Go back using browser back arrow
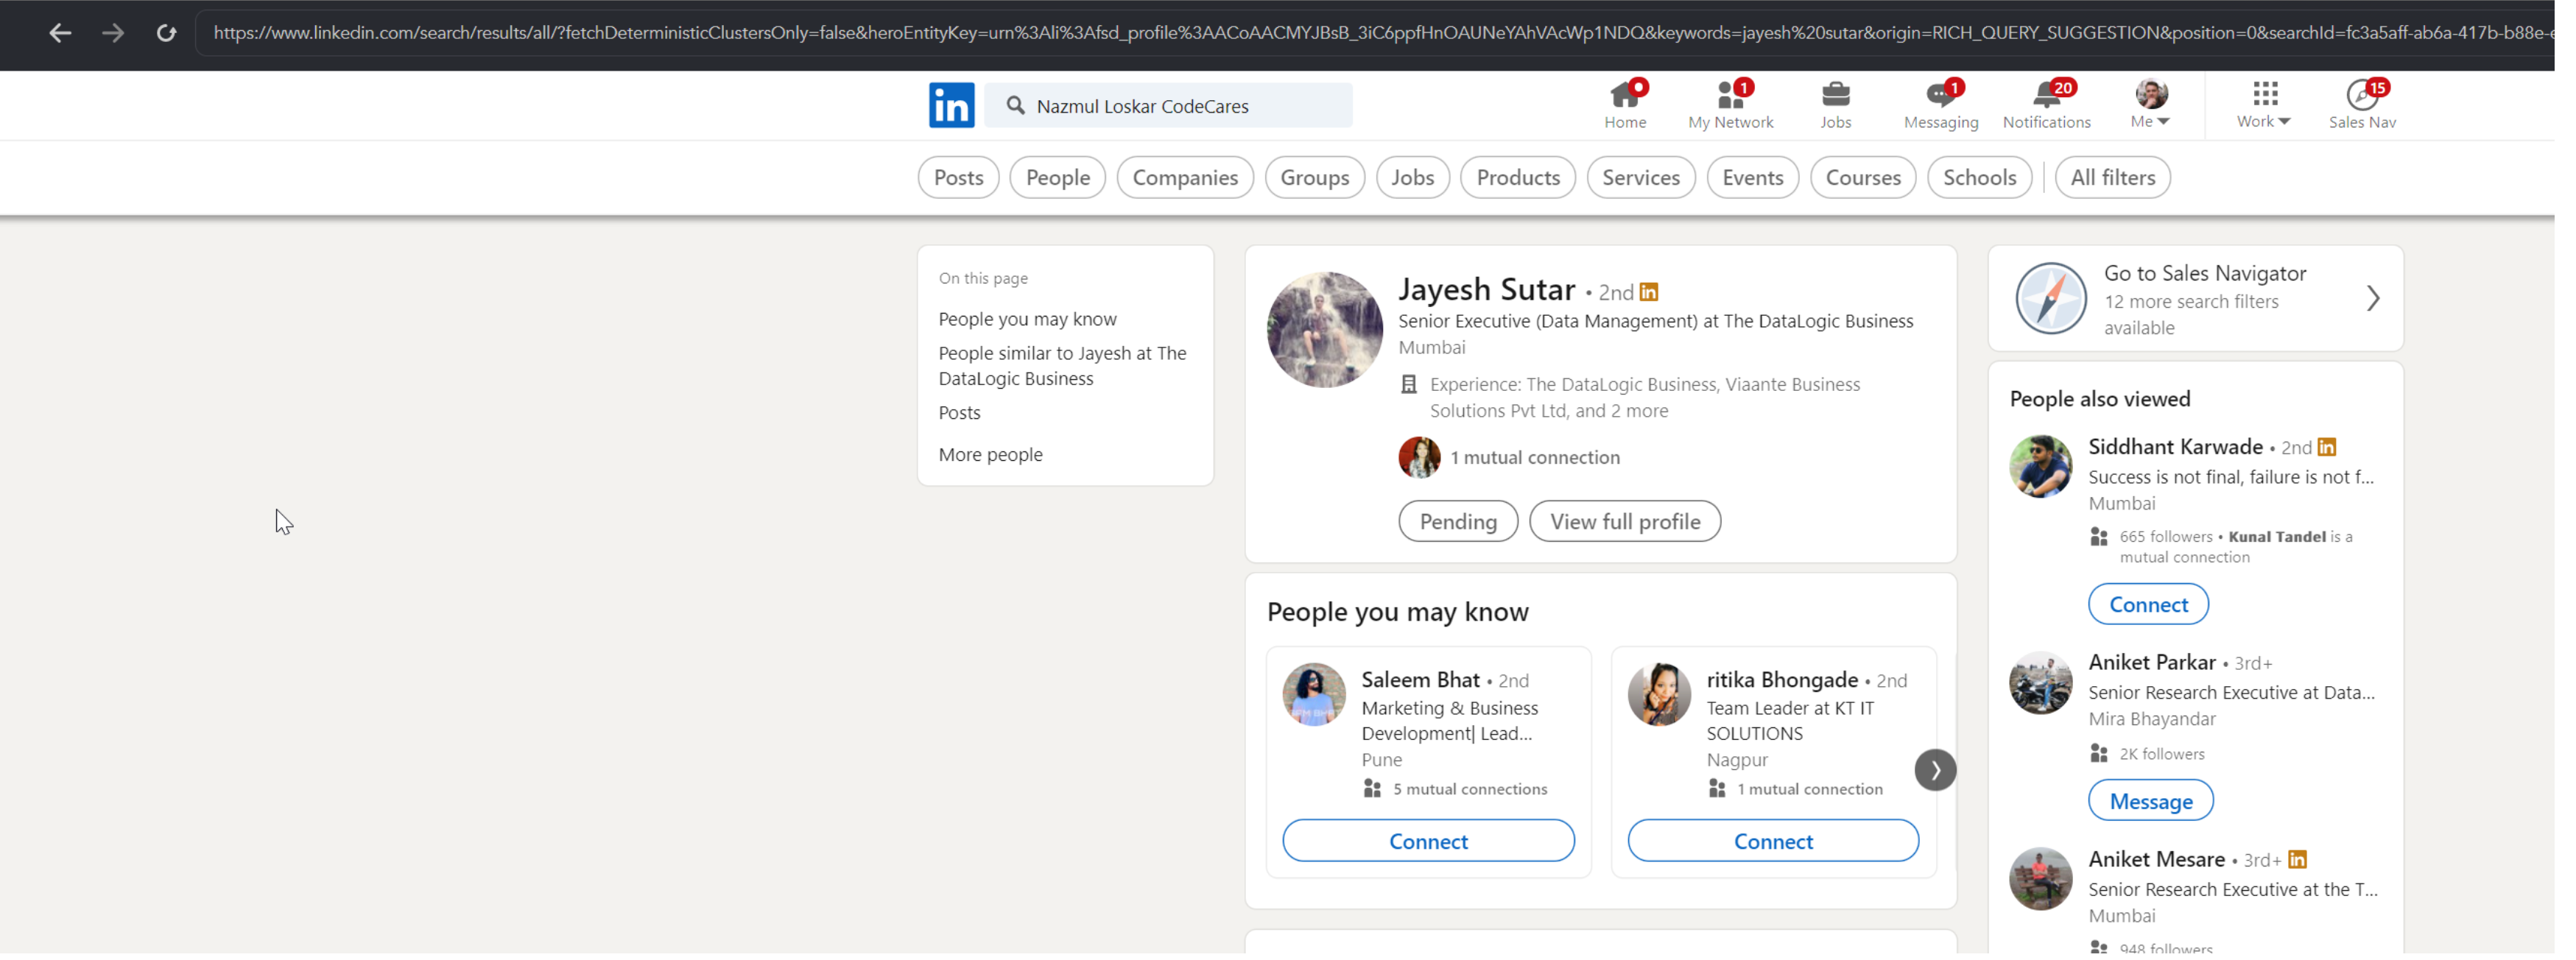Image resolution: width=2576 pixels, height=960 pixels. point(60,33)
